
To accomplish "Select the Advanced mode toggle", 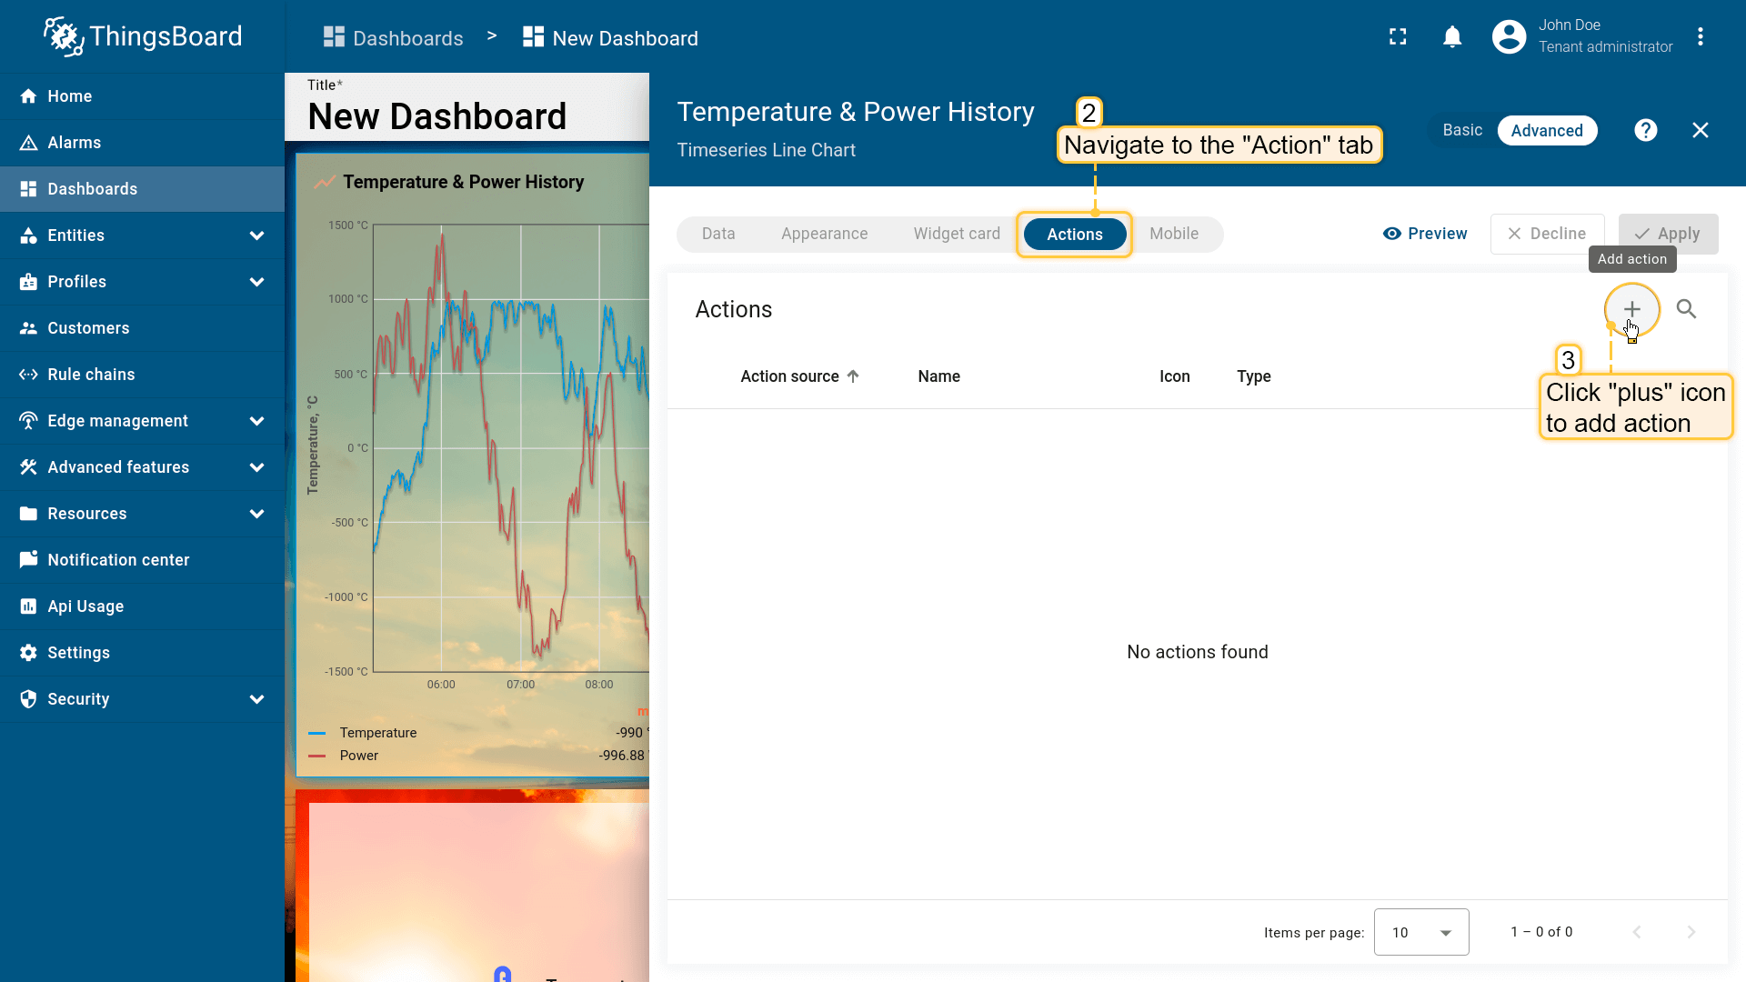I will pyautogui.click(x=1546, y=130).
